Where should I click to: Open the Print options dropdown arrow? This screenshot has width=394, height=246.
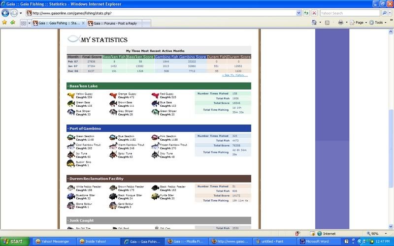point(347,22)
